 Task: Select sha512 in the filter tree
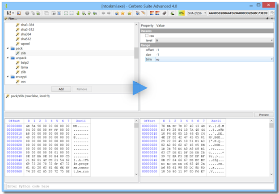[26, 39]
